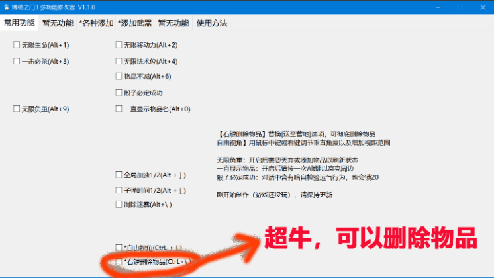Viewport: 494px width, 278px height.
Task: Click the 自由视角 description line about mouse buttons
Action: tap(303, 142)
